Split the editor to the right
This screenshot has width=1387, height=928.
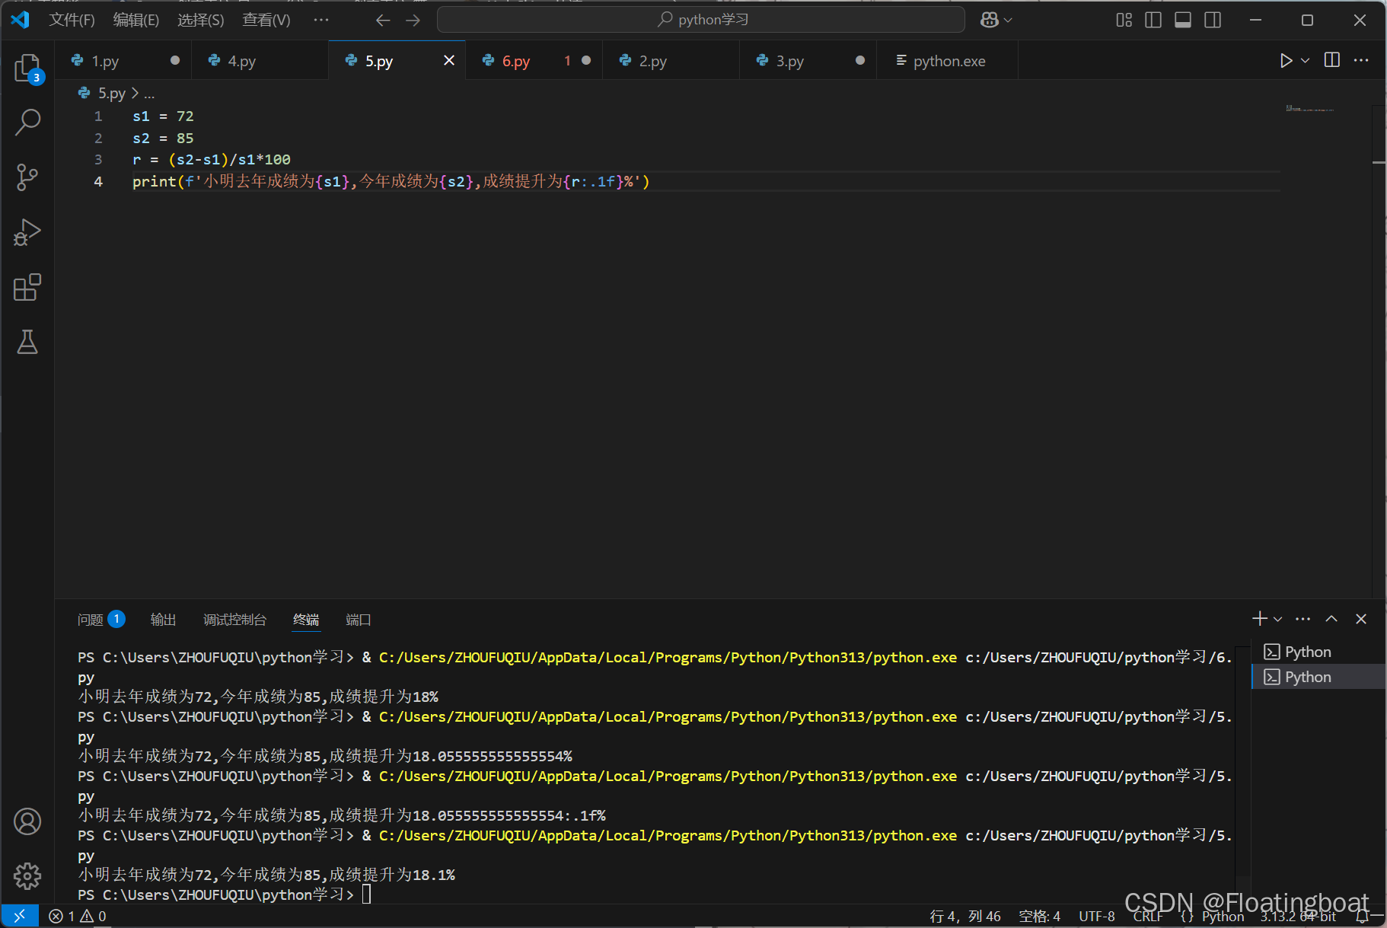tap(1332, 60)
